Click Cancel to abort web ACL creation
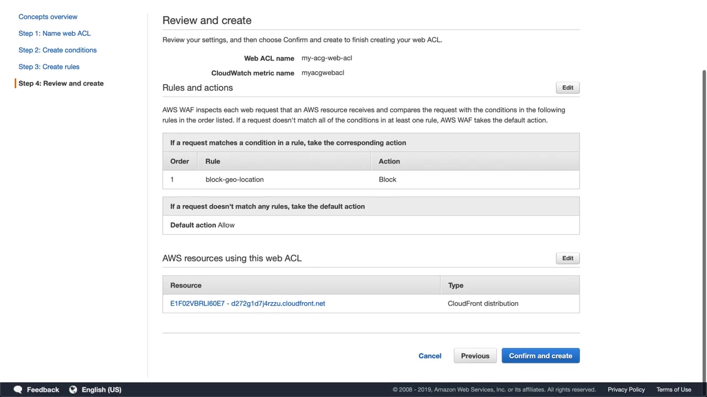The height and width of the screenshot is (397, 707). point(430,356)
